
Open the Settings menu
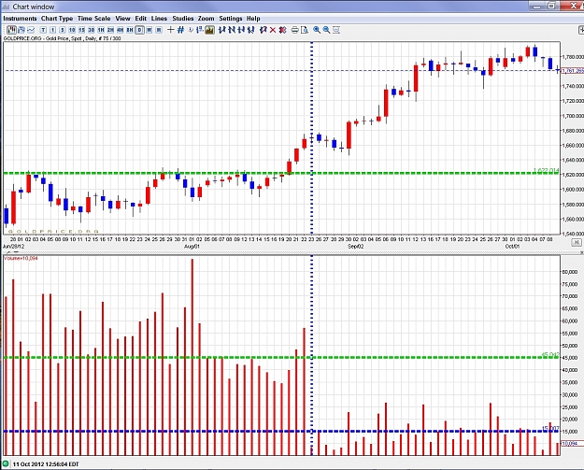click(x=231, y=19)
